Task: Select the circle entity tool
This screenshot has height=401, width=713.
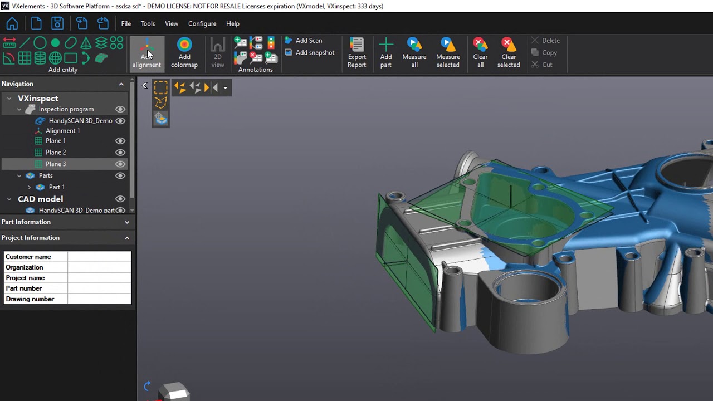Action: coord(40,42)
